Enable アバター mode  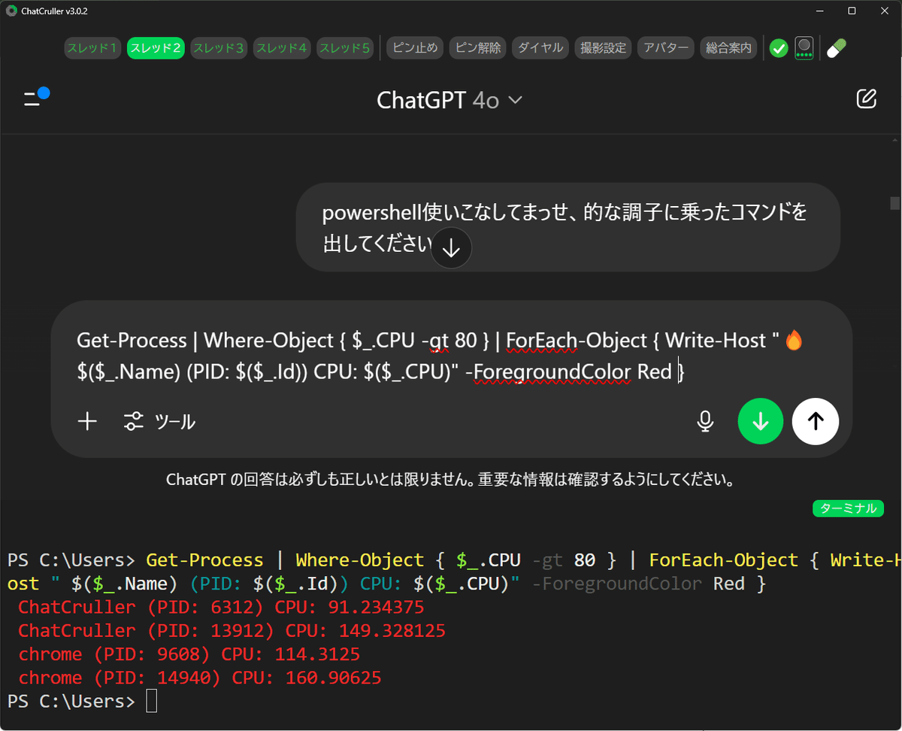pos(665,47)
